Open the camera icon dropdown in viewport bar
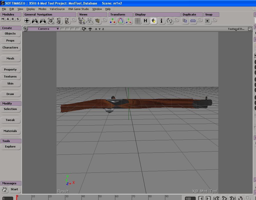The image size is (256, 200). point(84,29)
